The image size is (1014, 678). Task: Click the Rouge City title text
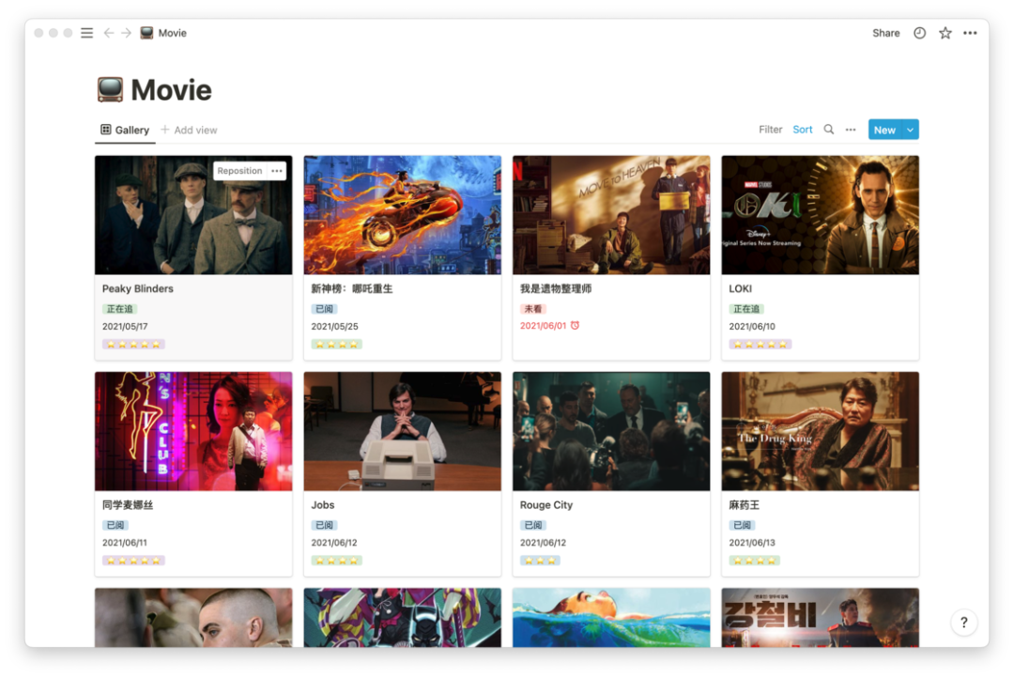click(546, 504)
